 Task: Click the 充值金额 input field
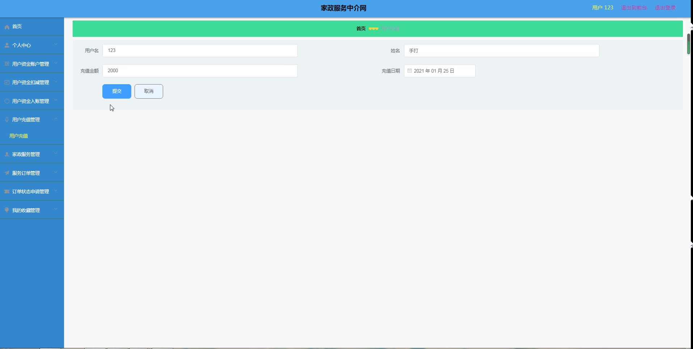point(200,71)
